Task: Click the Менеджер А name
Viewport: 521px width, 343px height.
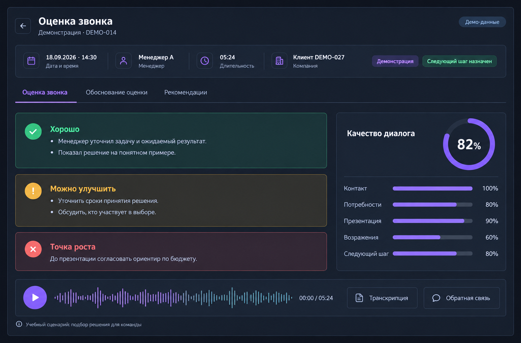Action: pyautogui.click(x=156, y=57)
